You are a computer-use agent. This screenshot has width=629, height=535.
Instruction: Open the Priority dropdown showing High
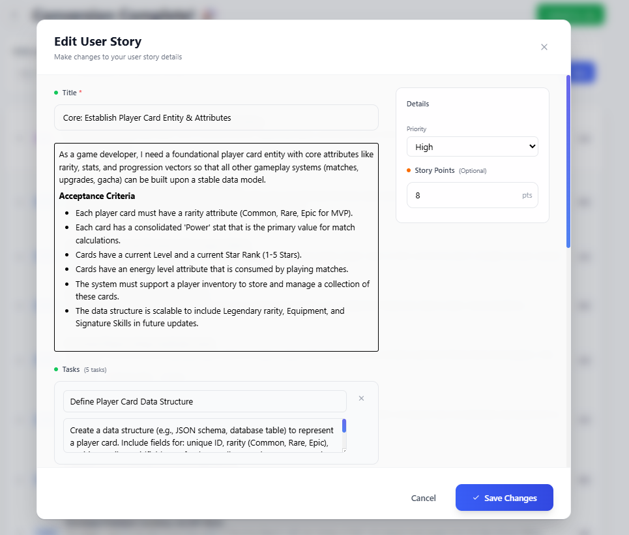click(x=472, y=147)
